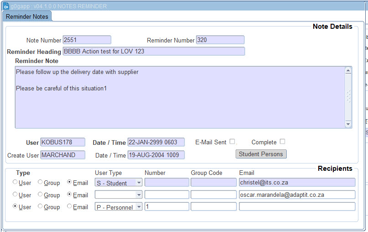Click the Group Code field in third row
This screenshot has height=232, width=368.
tap(213, 207)
